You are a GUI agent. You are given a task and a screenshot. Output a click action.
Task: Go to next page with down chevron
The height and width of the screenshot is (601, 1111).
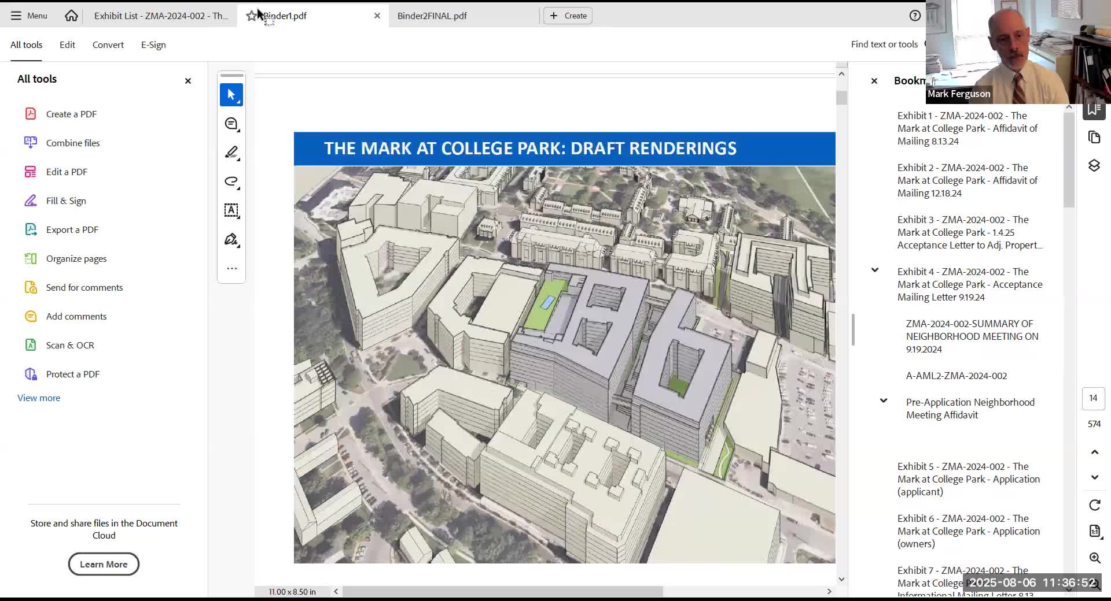pos(1095,477)
